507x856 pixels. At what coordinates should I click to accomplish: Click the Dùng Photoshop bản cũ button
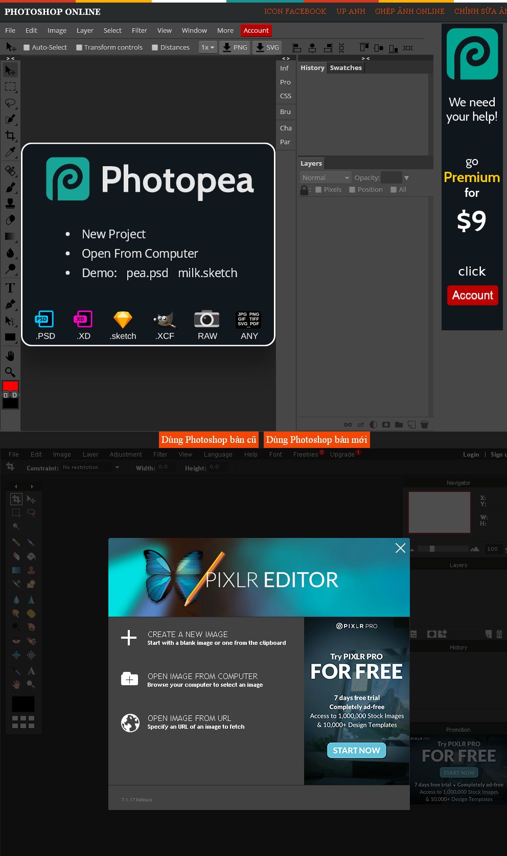[x=209, y=440]
